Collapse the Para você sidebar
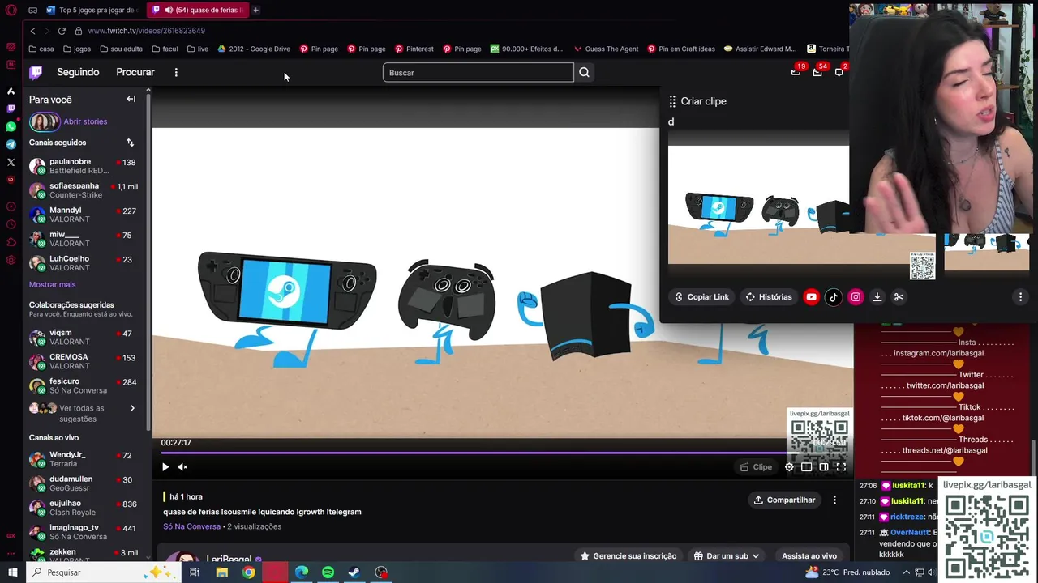 pos(131,99)
